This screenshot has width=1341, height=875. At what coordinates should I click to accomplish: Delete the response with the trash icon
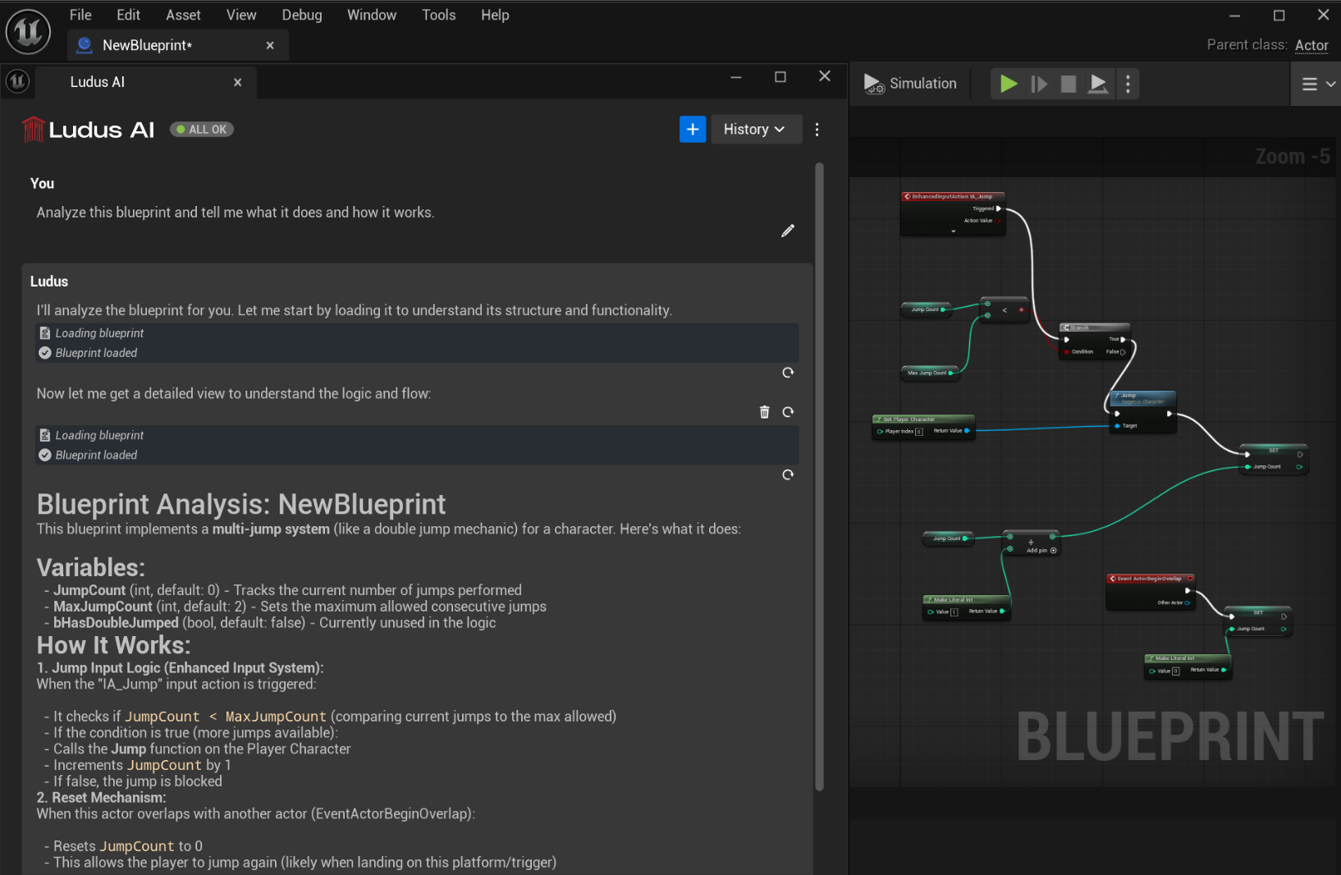tap(764, 411)
